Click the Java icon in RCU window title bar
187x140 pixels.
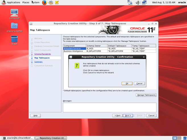pyautogui.click(x=31, y=24)
